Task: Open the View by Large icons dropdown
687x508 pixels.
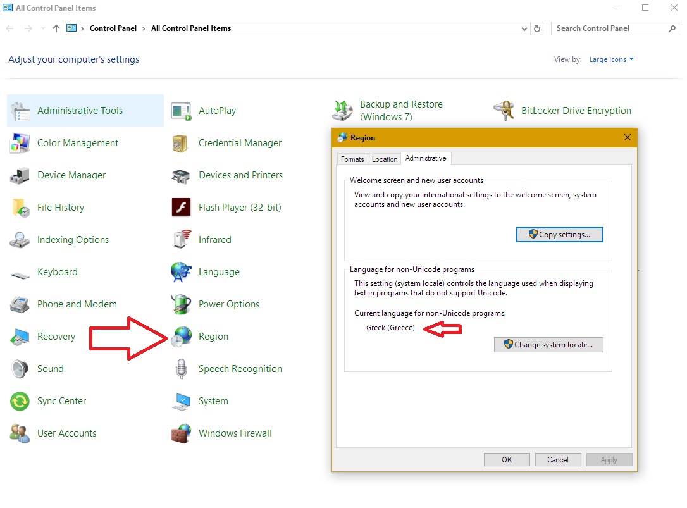Action: pyautogui.click(x=612, y=59)
